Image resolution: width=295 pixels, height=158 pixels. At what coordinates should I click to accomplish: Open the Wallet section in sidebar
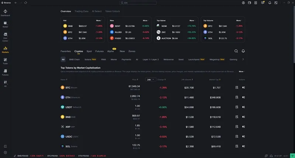pyautogui.click(x=5, y=24)
